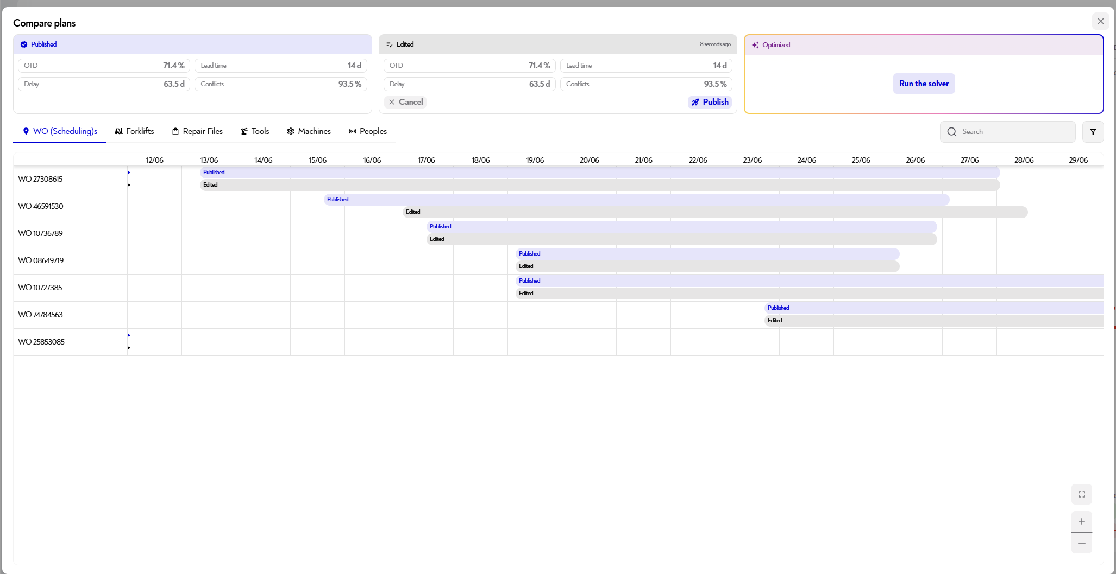Open the Machines tab
Screen dimensions: 1116x574
pyautogui.click(x=309, y=131)
